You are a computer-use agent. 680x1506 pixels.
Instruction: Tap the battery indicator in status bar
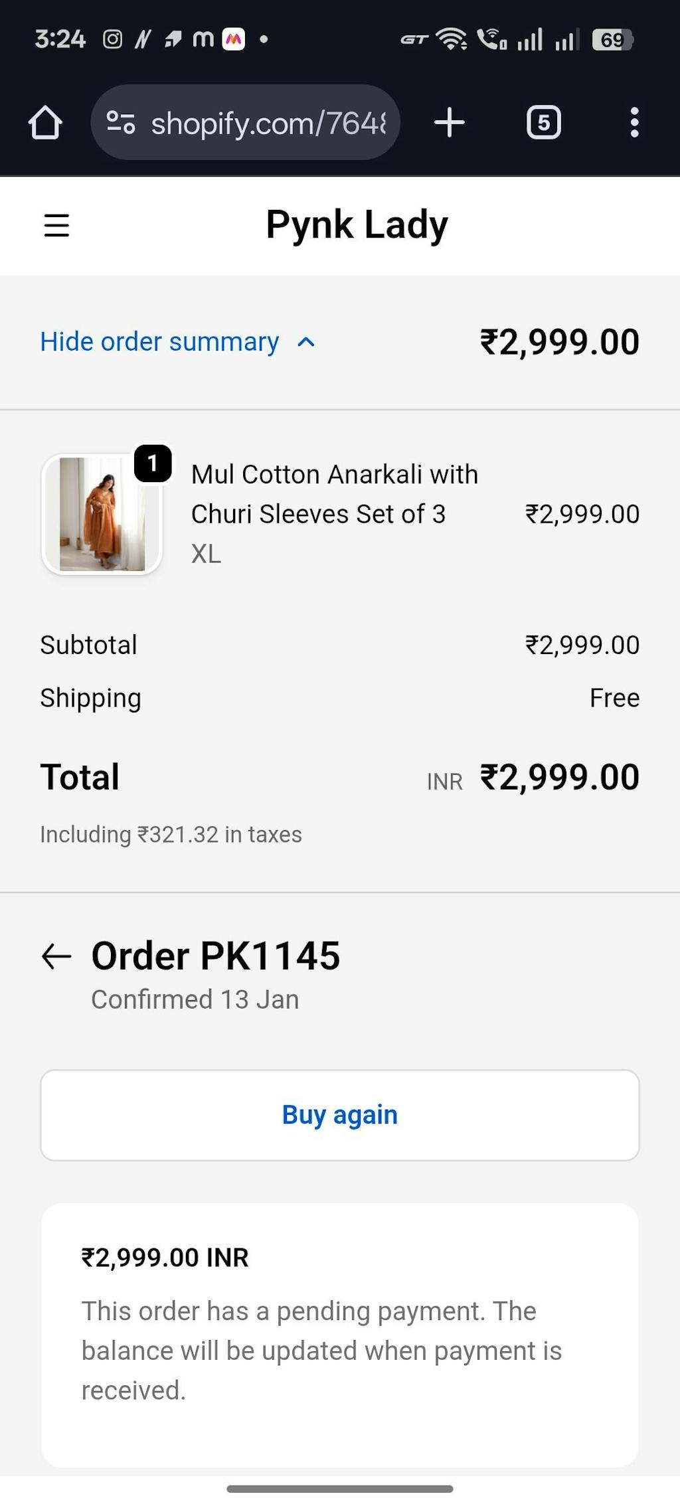click(612, 40)
